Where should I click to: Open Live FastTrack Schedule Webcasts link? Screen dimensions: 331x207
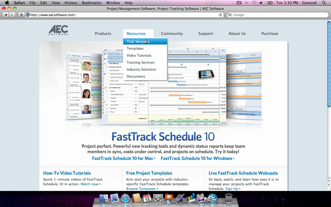coord(243,173)
